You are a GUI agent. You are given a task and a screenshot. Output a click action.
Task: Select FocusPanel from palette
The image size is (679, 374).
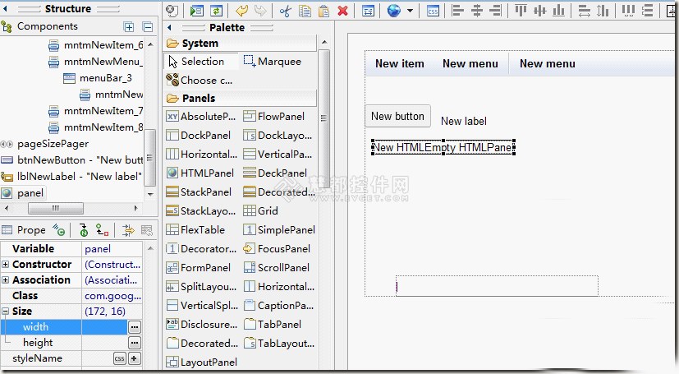(277, 249)
